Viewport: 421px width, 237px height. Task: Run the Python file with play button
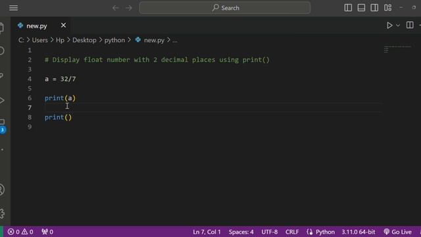[389, 25]
